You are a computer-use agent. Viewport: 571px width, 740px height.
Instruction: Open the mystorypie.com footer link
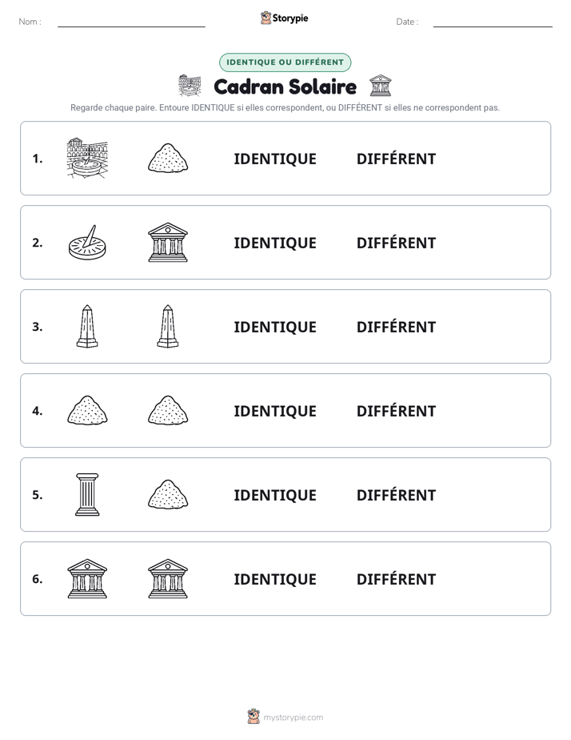click(285, 717)
